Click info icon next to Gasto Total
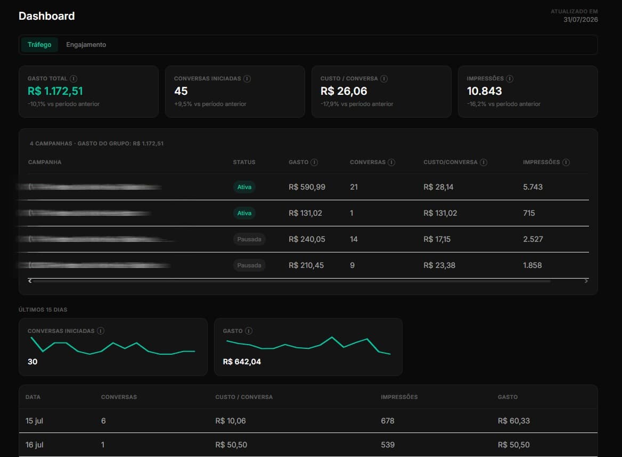622x457 pixels. coord(73,78)
